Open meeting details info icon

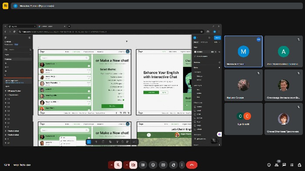pyautogui.click(x=269, y=165)
